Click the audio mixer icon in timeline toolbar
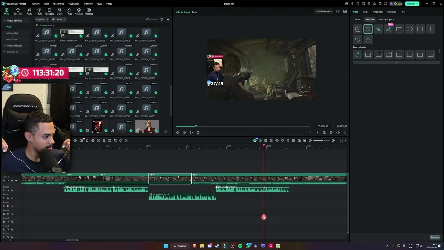 [x=293, y=140]
